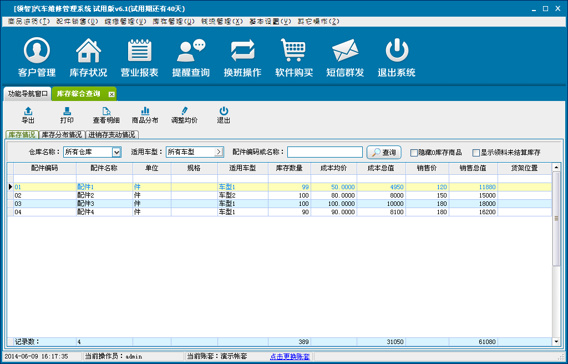Screen dimensions: 568x364
Task: Click the 导出 export toolbar icon
Action: click(x=28, y=112)
